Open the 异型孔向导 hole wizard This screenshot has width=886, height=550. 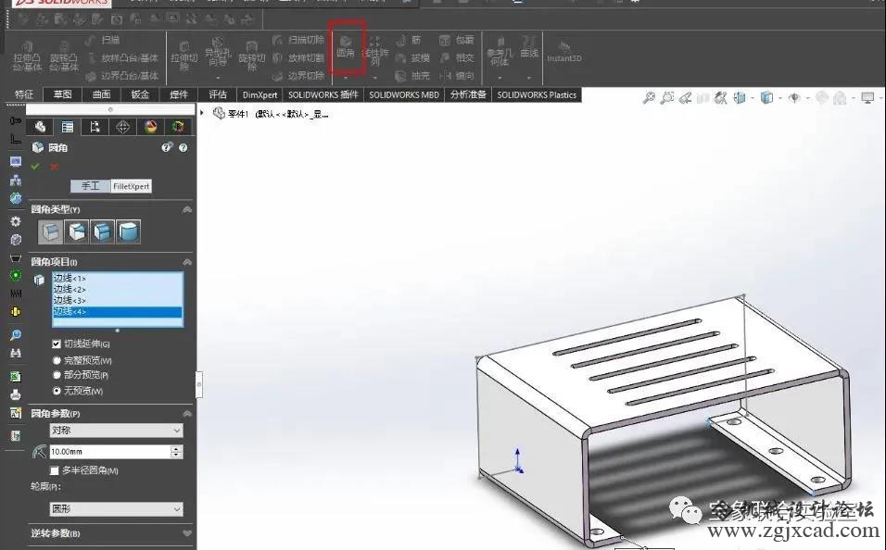coord(218,52)
